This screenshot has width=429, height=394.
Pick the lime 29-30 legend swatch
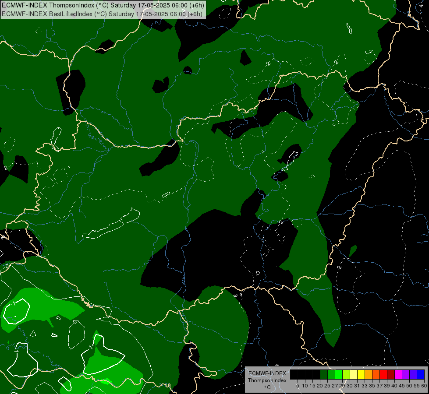click(x=346, y=374)
